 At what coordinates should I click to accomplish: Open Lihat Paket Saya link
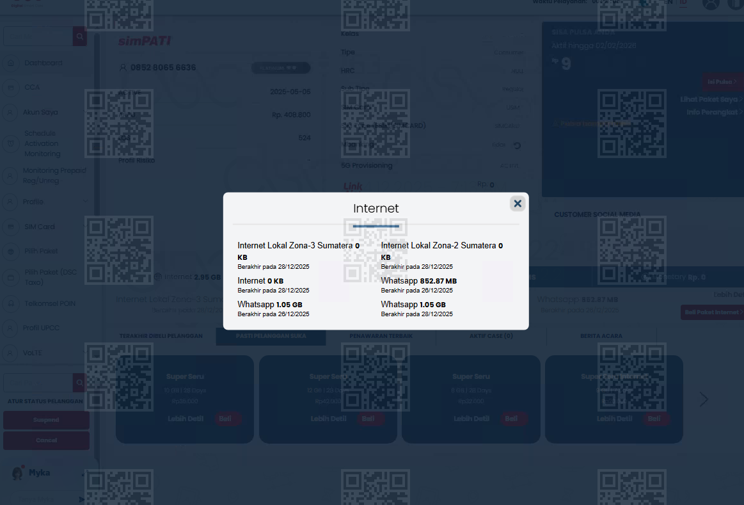click(x=710, y=99)
